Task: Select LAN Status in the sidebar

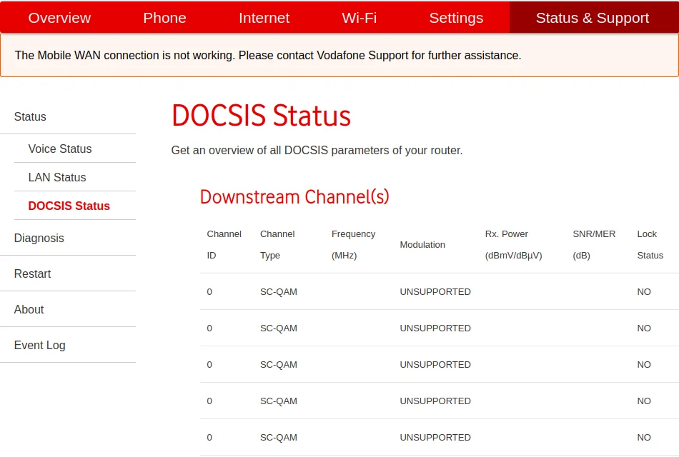Action: point(57,177)
